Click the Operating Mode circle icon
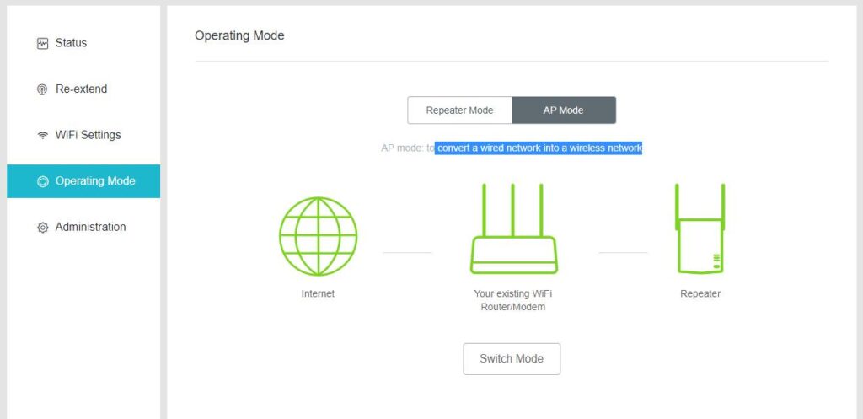Viewport: 863px width, 419px height. pos(42,181)
